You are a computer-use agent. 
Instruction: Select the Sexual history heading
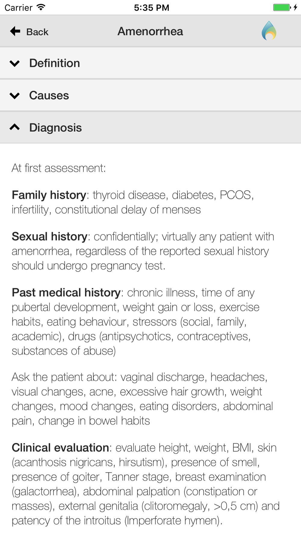[49, 237]
